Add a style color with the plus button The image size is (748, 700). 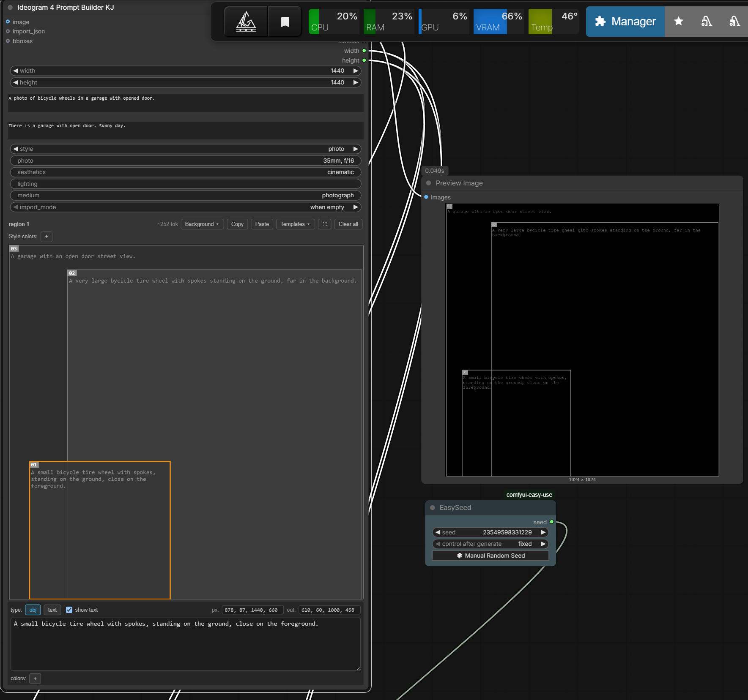(47, 237)
